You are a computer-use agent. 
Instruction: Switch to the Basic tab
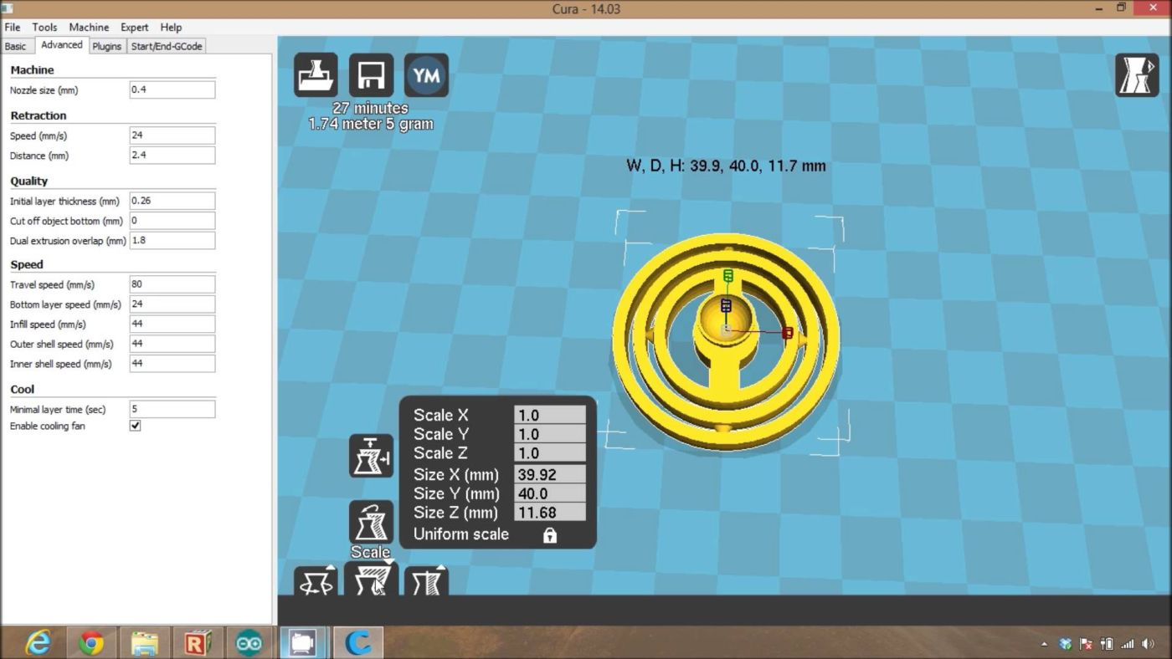tap(16, 46)
